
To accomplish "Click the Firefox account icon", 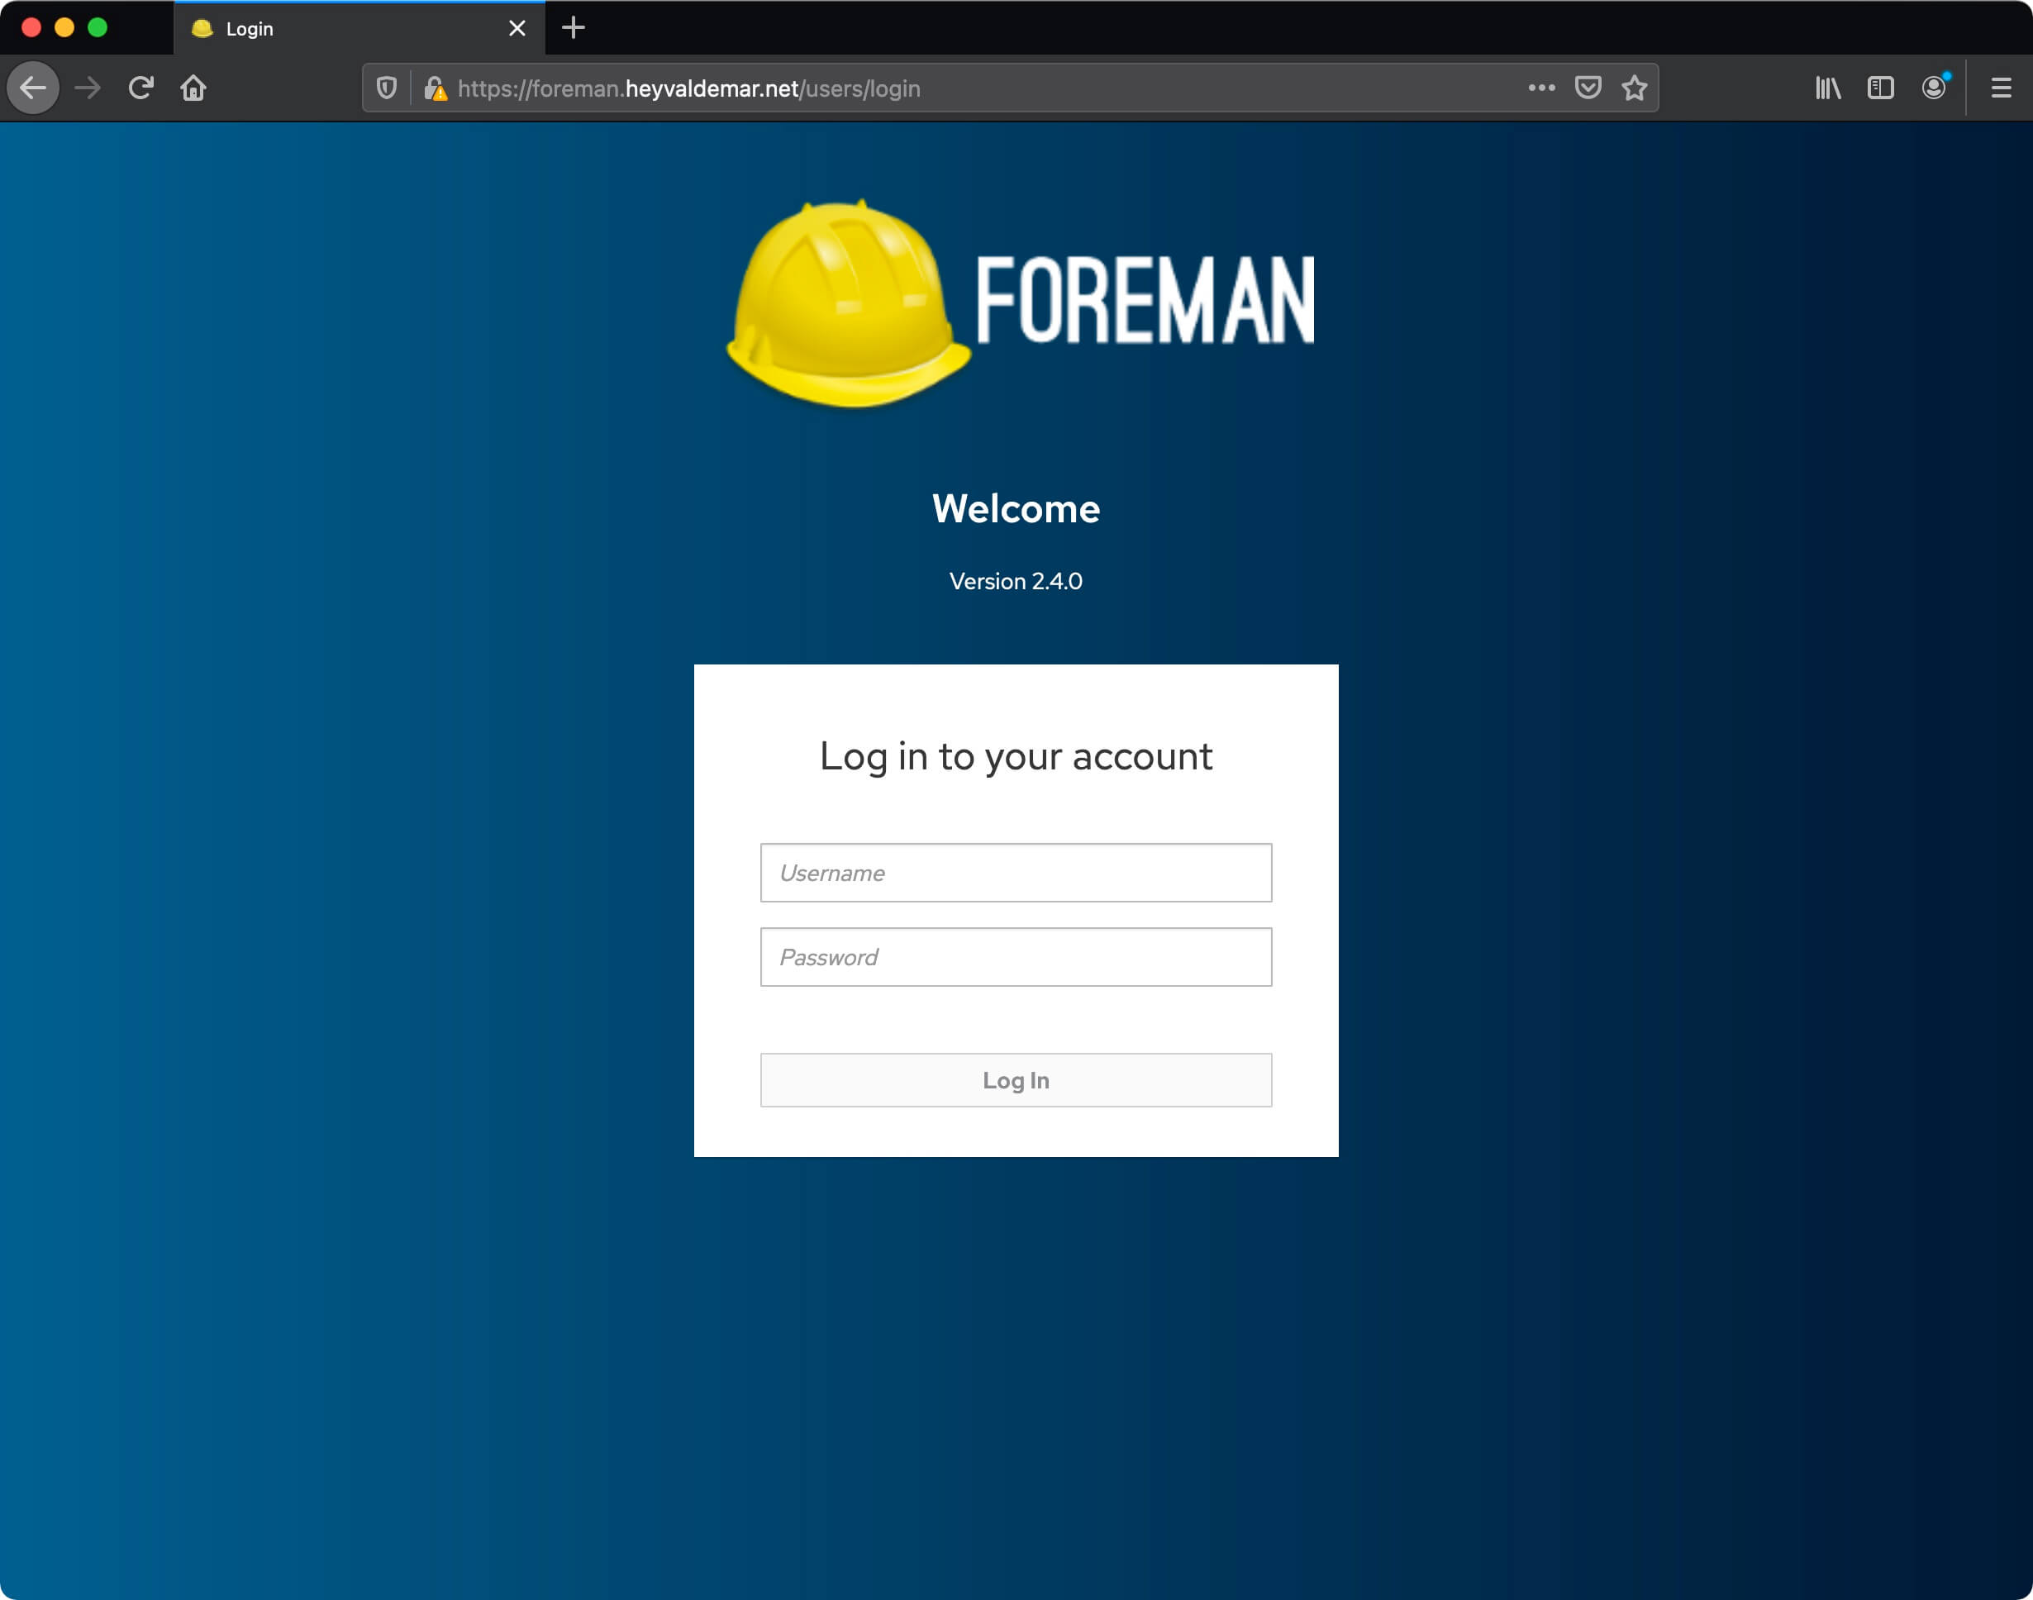I will pos(1935,89).
